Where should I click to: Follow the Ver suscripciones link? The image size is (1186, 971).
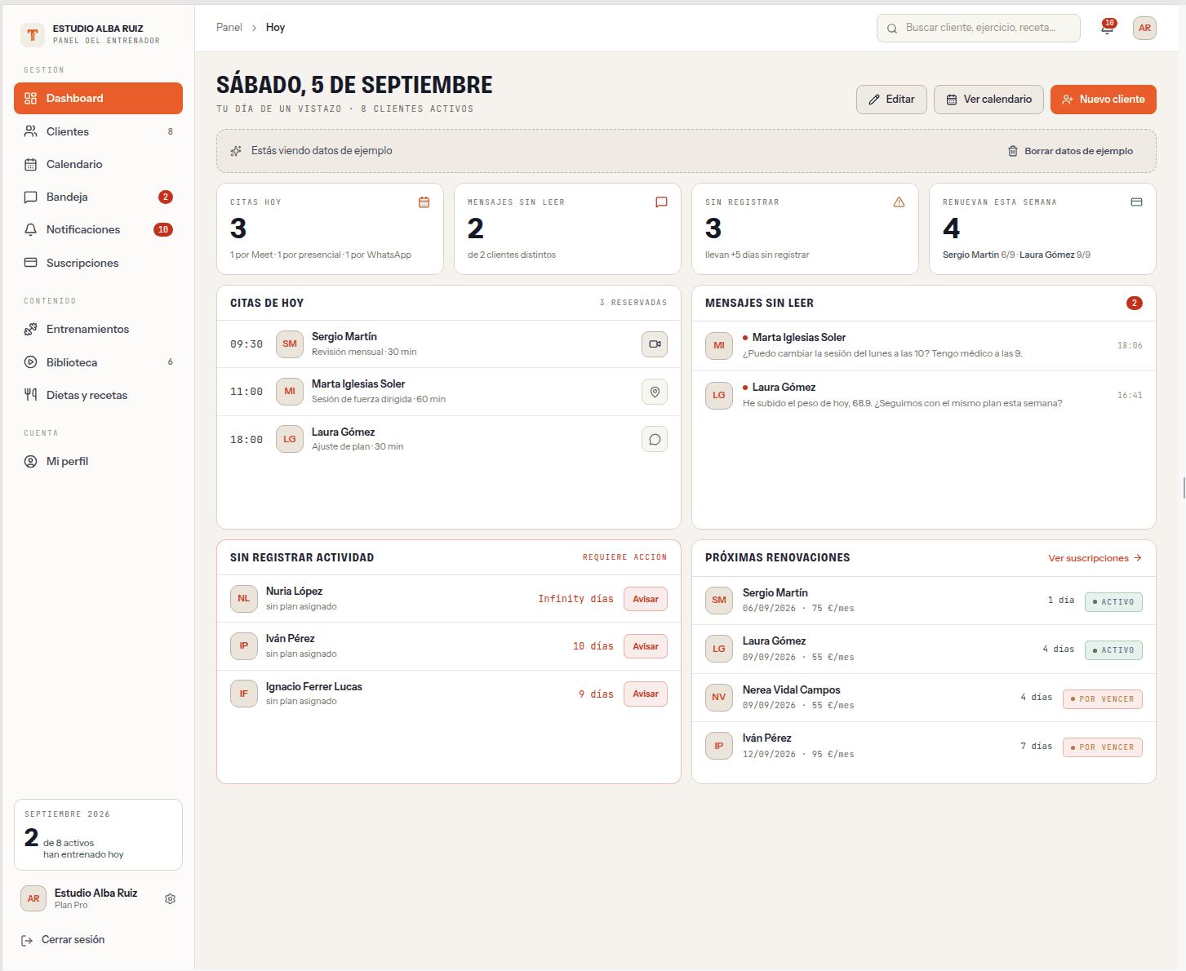point(1095,558)
